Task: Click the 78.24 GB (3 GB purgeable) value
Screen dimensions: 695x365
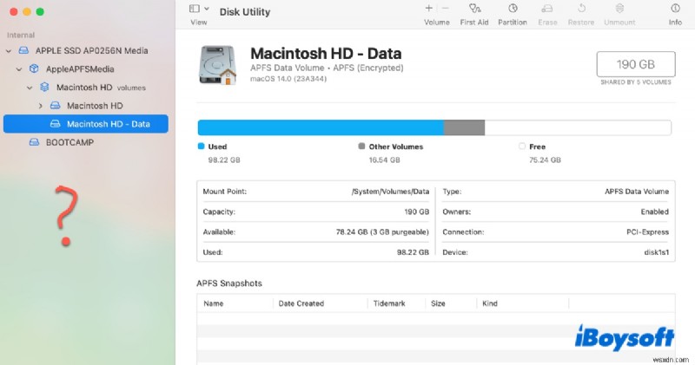Action: 382,232
